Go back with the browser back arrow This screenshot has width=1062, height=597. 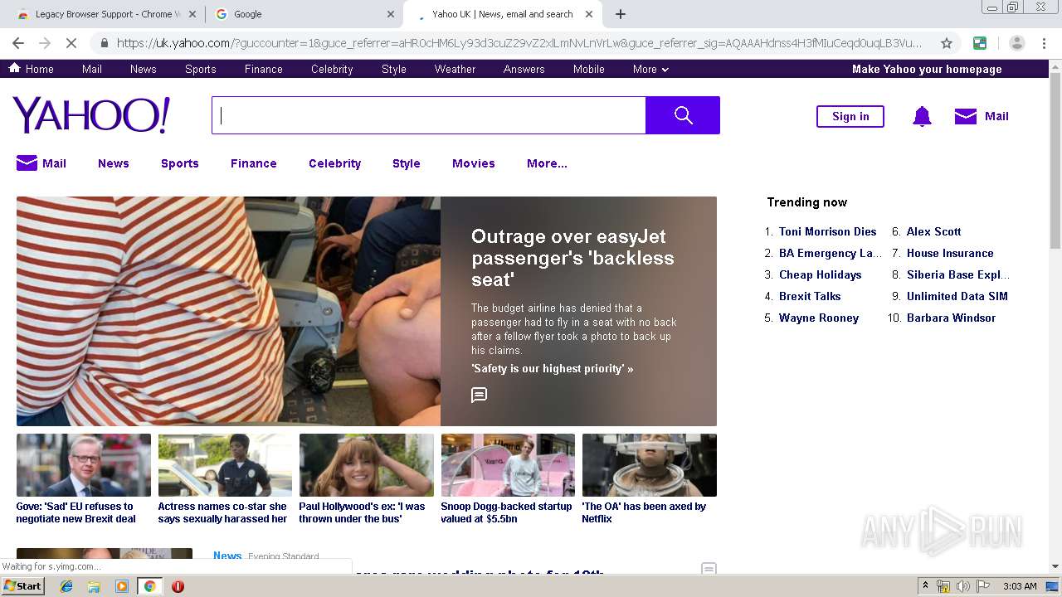click(x=18, y=43)
